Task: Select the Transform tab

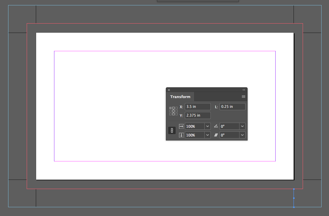Action: tap(180, 97)
